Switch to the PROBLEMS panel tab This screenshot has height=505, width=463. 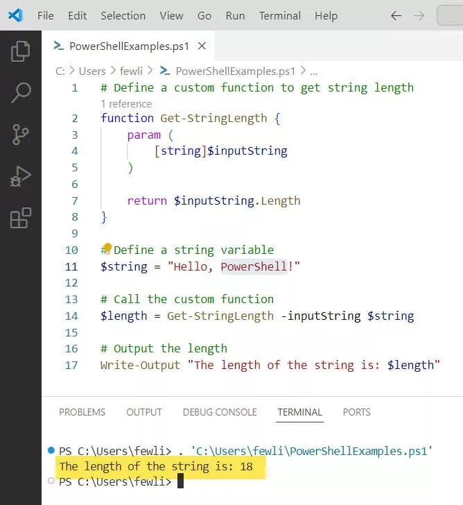pos(82,412)
